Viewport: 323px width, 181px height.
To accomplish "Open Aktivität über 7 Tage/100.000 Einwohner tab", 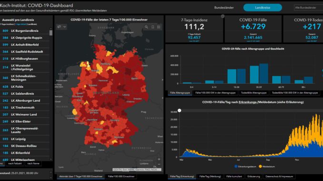I will click(x=81, y=176).
